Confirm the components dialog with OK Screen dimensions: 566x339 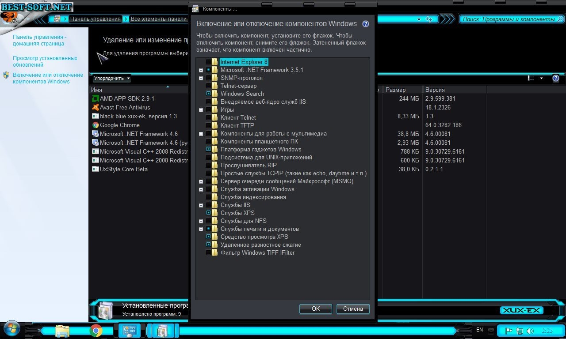click(x=316, y=309)
